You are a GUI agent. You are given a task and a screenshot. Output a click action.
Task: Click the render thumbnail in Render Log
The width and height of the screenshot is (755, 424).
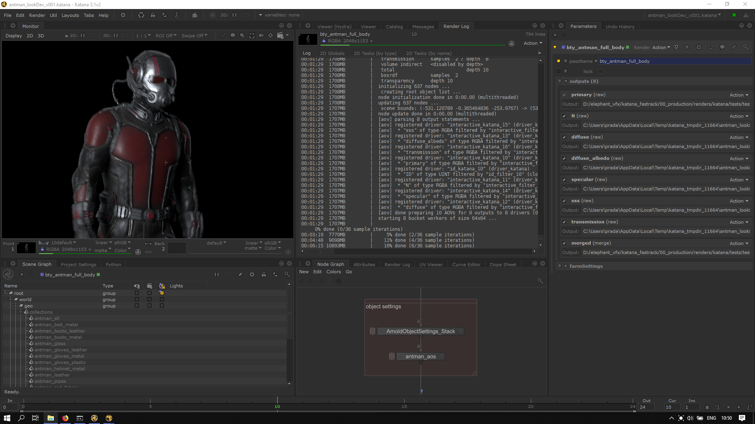tap(308, 39)
